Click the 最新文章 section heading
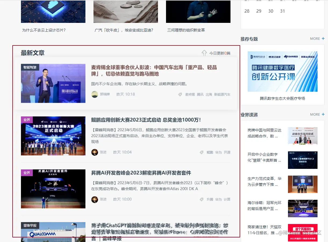Screen dimensions: 328x242 33,53
